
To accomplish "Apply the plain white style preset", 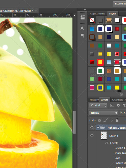I will [x=117, y=20].
